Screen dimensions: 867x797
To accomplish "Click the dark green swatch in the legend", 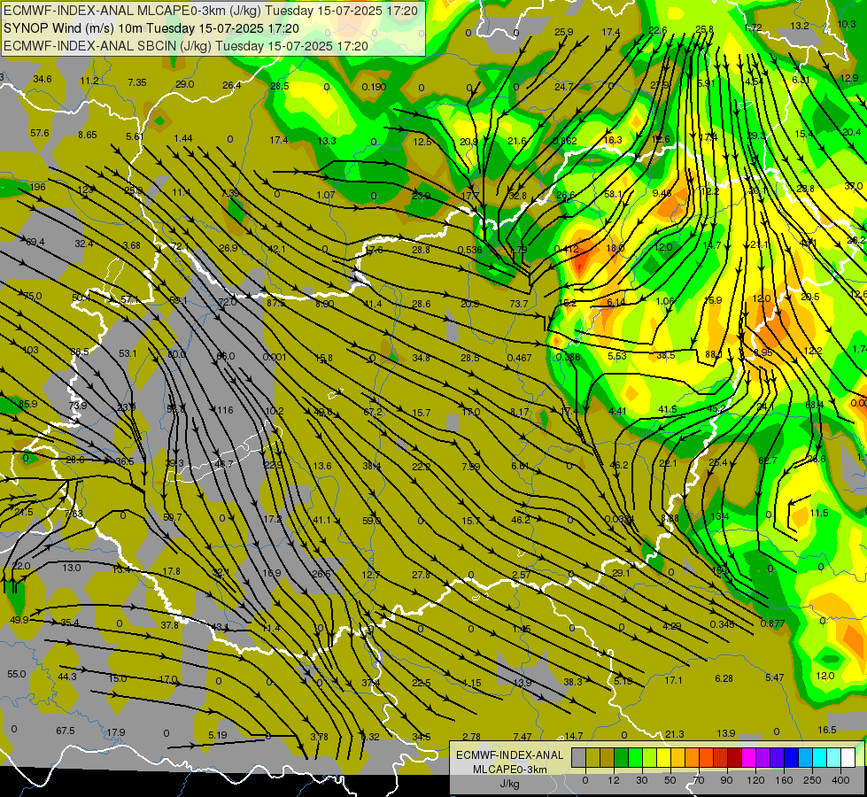I will coord(621,758).
